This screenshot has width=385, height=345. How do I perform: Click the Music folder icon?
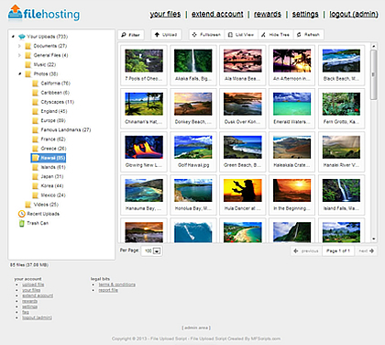tap(28, 64)
